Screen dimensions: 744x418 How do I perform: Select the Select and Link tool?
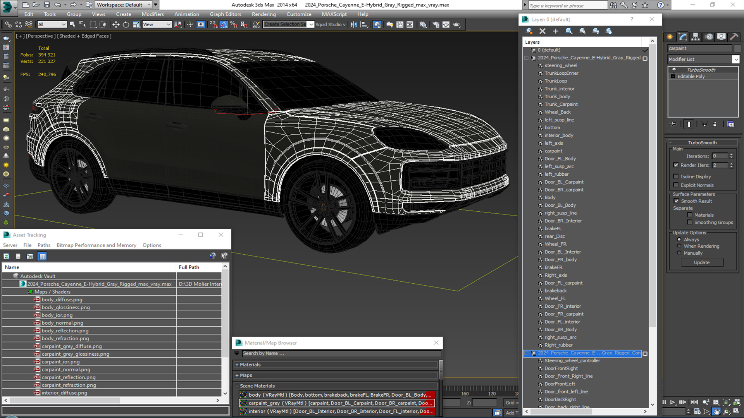[8, 24]
